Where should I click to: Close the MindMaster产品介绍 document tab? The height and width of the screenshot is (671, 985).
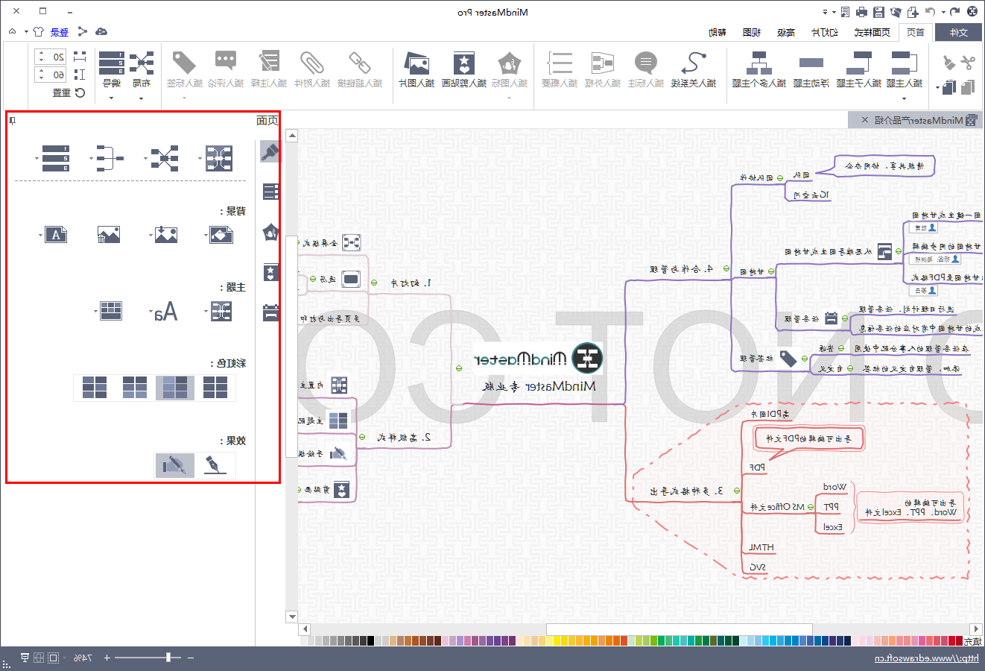click(x=864, y=120)
